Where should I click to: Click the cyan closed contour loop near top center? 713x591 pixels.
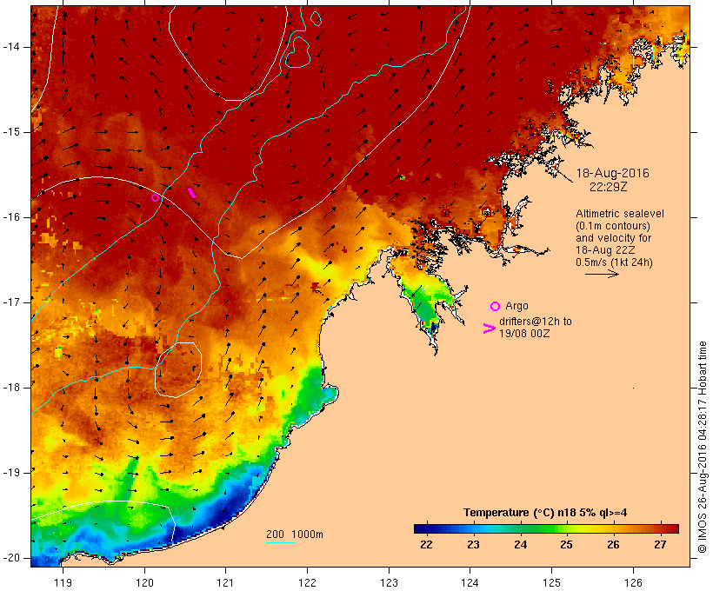[x=298, y=52]
